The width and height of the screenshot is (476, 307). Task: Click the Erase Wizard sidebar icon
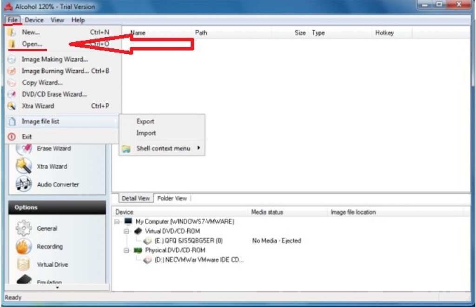click(24, 149)
